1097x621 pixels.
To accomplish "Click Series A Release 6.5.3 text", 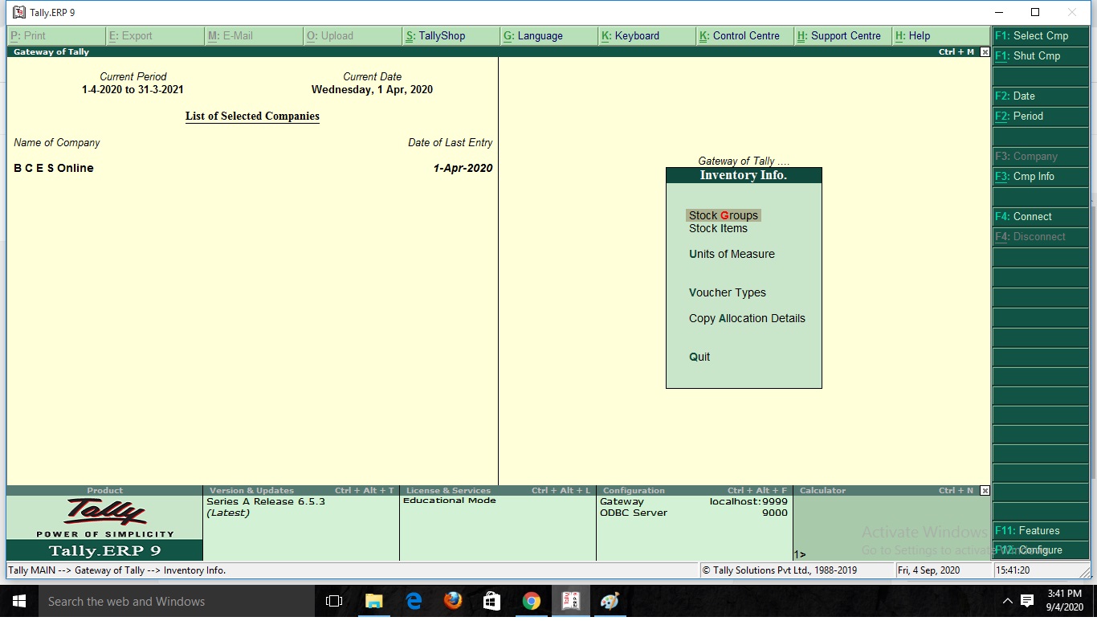I will [266, 501].
